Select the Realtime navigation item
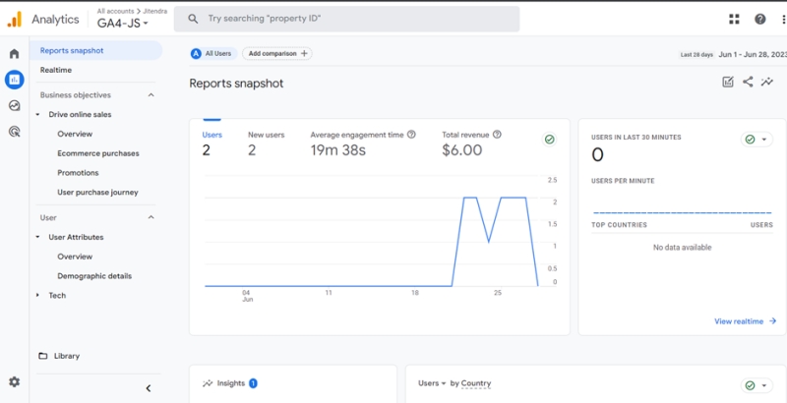 (55, 70)
